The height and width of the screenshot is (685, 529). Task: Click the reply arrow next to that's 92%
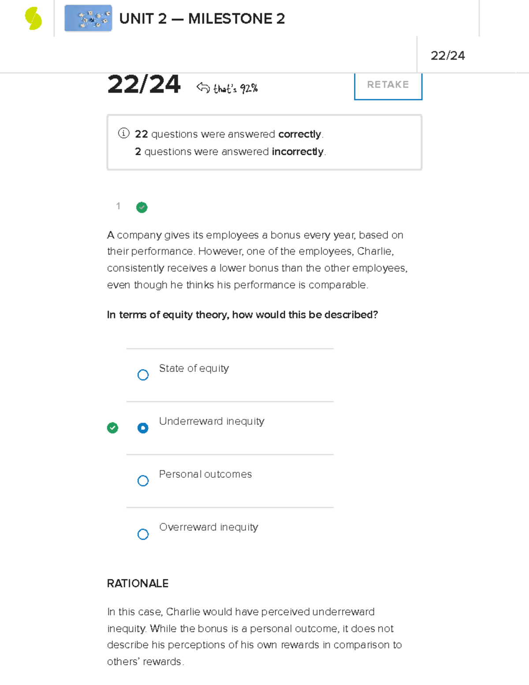(x=203, y=87)
